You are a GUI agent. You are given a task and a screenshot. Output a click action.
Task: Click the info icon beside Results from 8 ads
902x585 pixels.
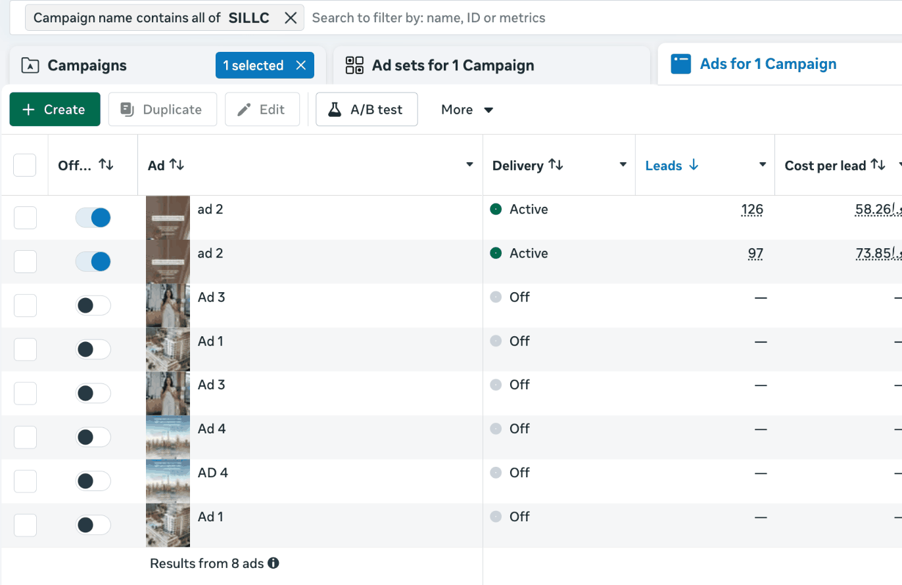pyautogui.click(x=273, y=563)
